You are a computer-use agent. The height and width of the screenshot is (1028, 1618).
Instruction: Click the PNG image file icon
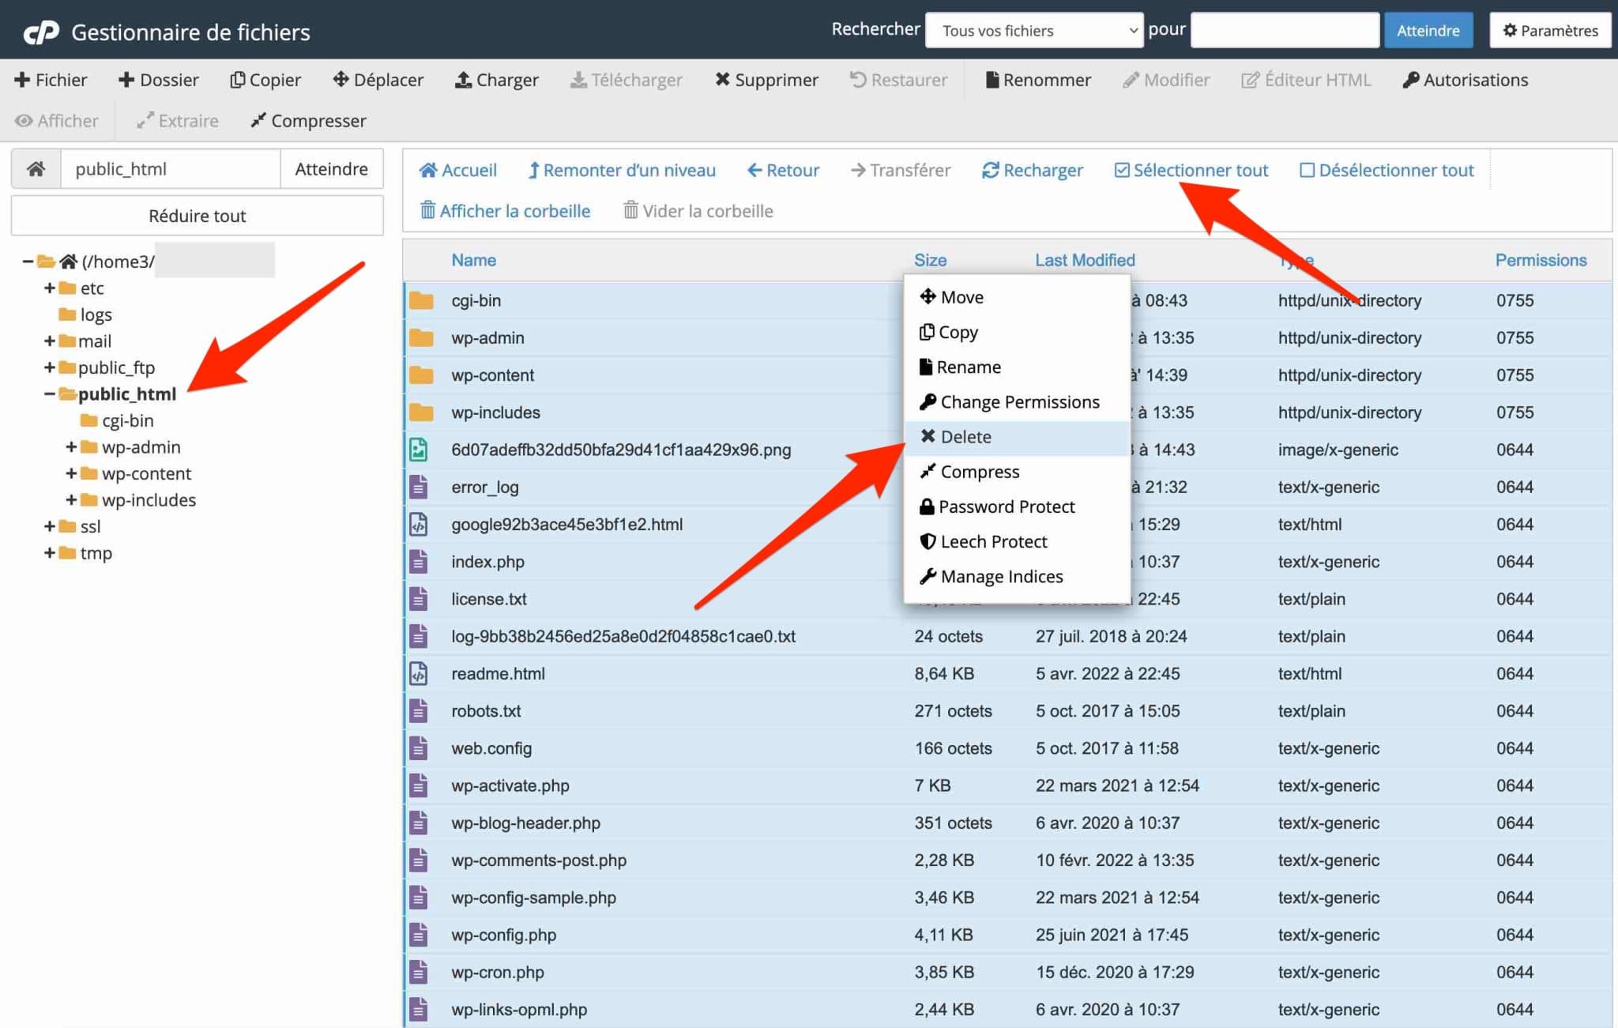point(419,450)
